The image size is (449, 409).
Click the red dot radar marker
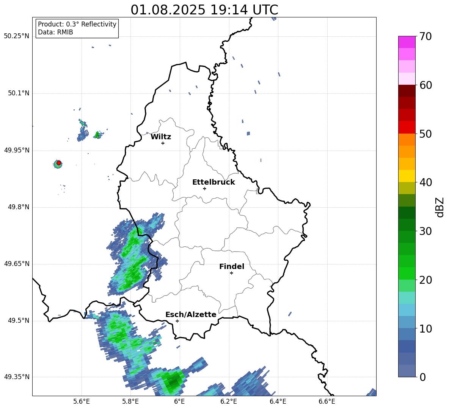coord(59,163)
